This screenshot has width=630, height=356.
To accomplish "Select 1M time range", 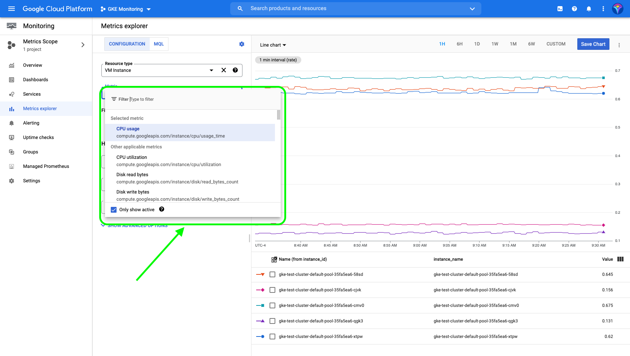I will [513, 44].
